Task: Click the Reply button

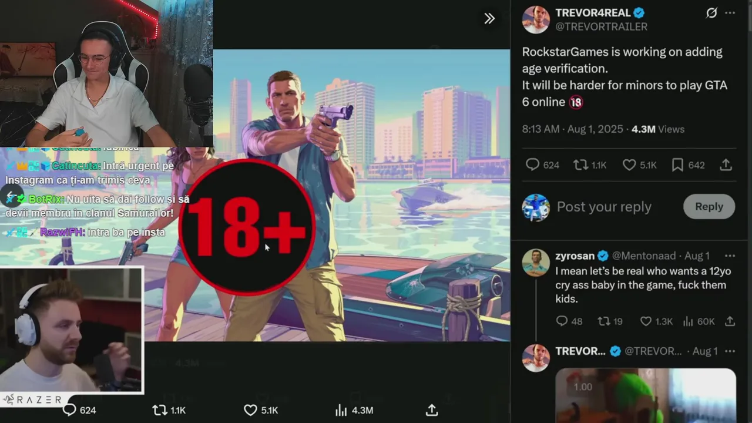Action: pyautogui.click(x=709, y=207)
